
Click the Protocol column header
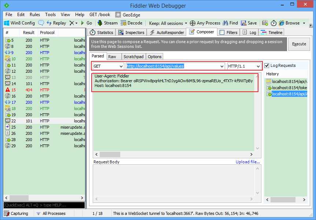[47, 33]
